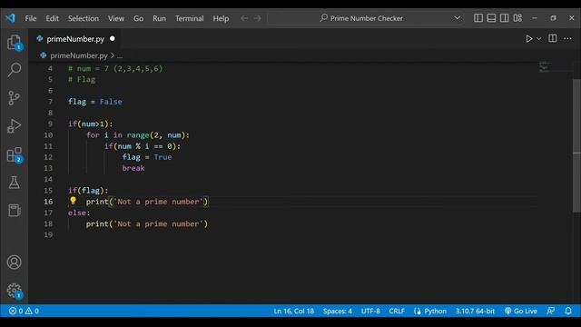581x327 pixels.
Task: Click the 'flag = False' line
Action: [x=94, y=102]
